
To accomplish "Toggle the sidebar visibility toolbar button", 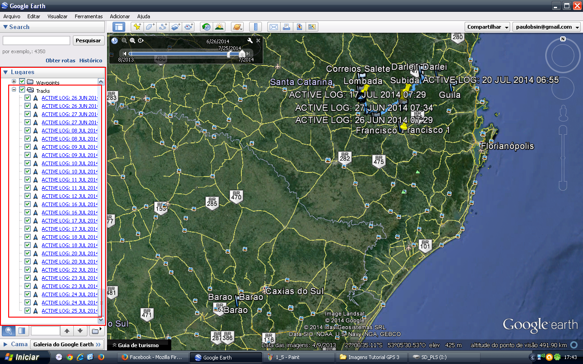I will pyautogui.click(x=119, y=27).
